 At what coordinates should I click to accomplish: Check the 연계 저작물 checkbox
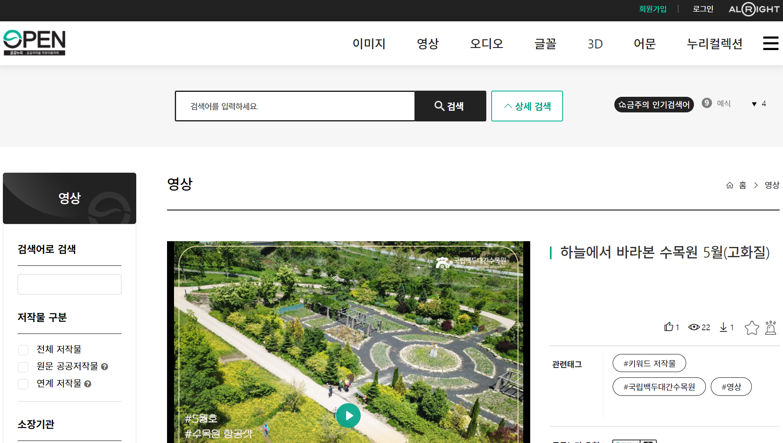click(23, 384)
